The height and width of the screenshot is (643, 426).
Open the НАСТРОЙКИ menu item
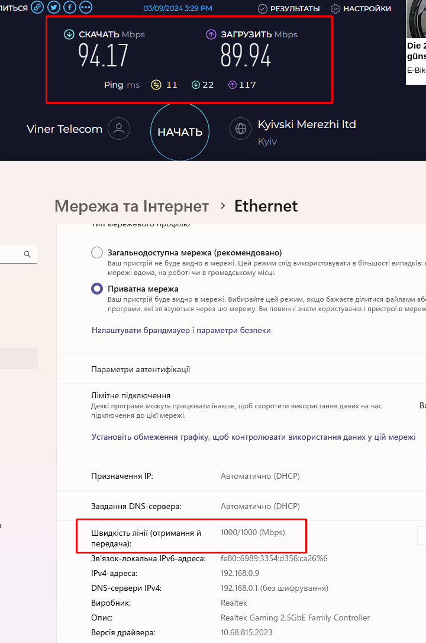(x=367, y=9)
